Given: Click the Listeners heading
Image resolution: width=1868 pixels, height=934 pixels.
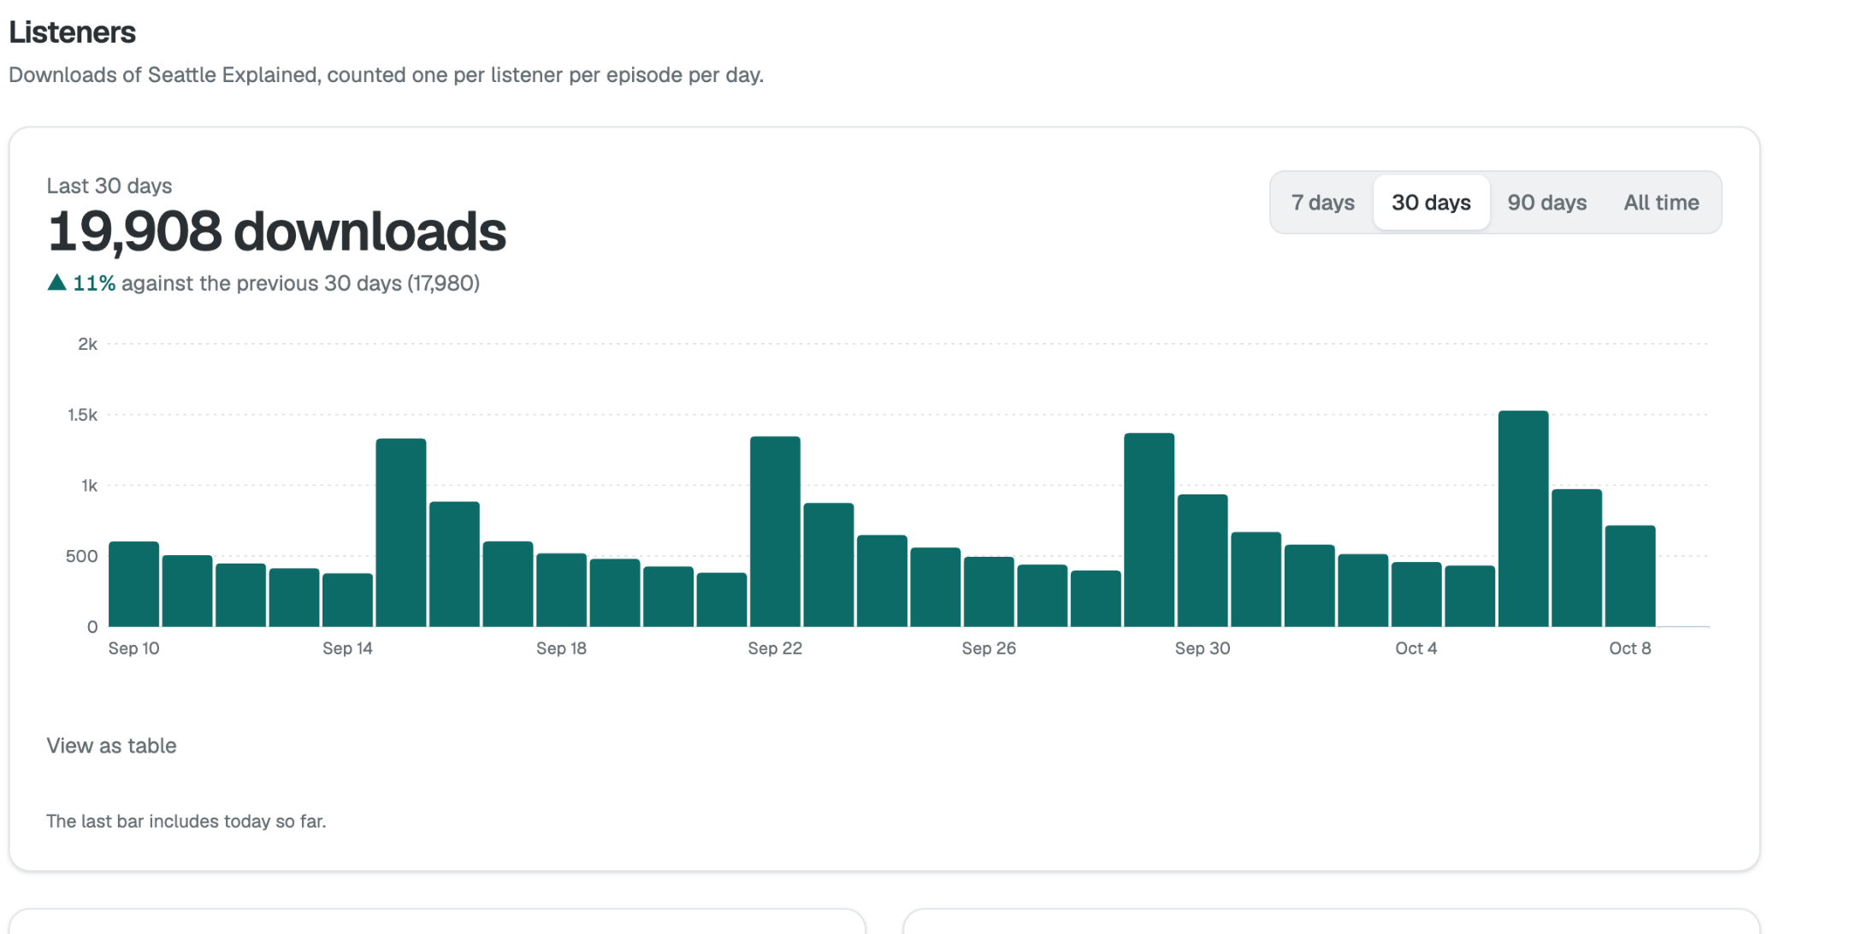Looking at the screenshot, I should [x=72, y=32].
